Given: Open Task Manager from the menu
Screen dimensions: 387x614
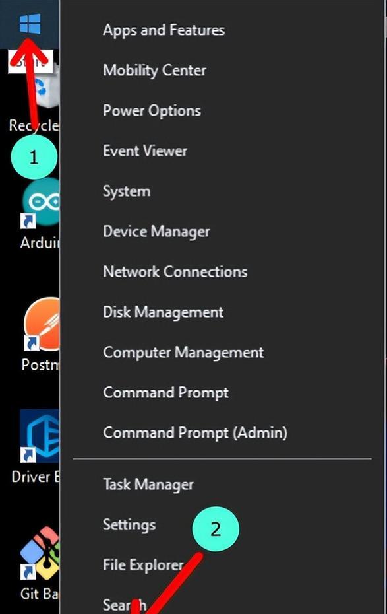Looking at the screenshot, I should click(x=148, y=485).
